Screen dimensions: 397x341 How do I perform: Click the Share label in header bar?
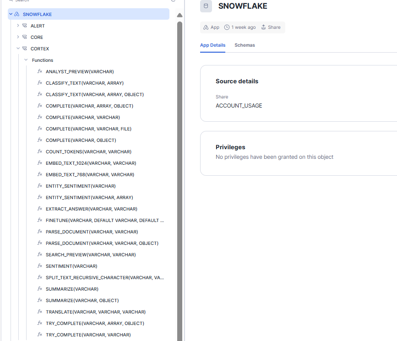click(274, 27)
